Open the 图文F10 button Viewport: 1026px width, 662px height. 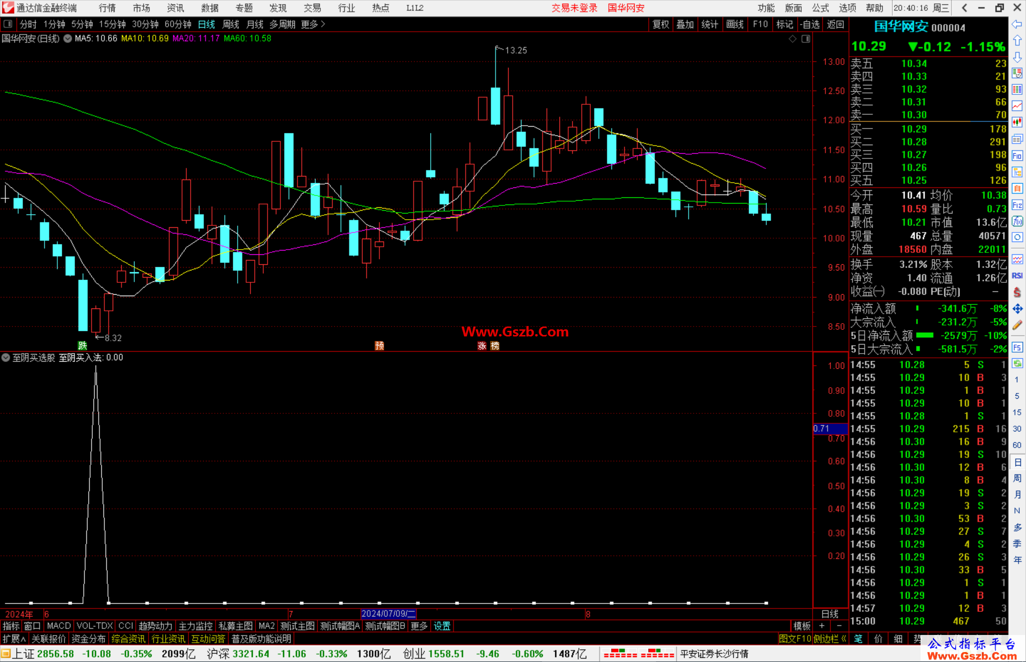point(795,639)
